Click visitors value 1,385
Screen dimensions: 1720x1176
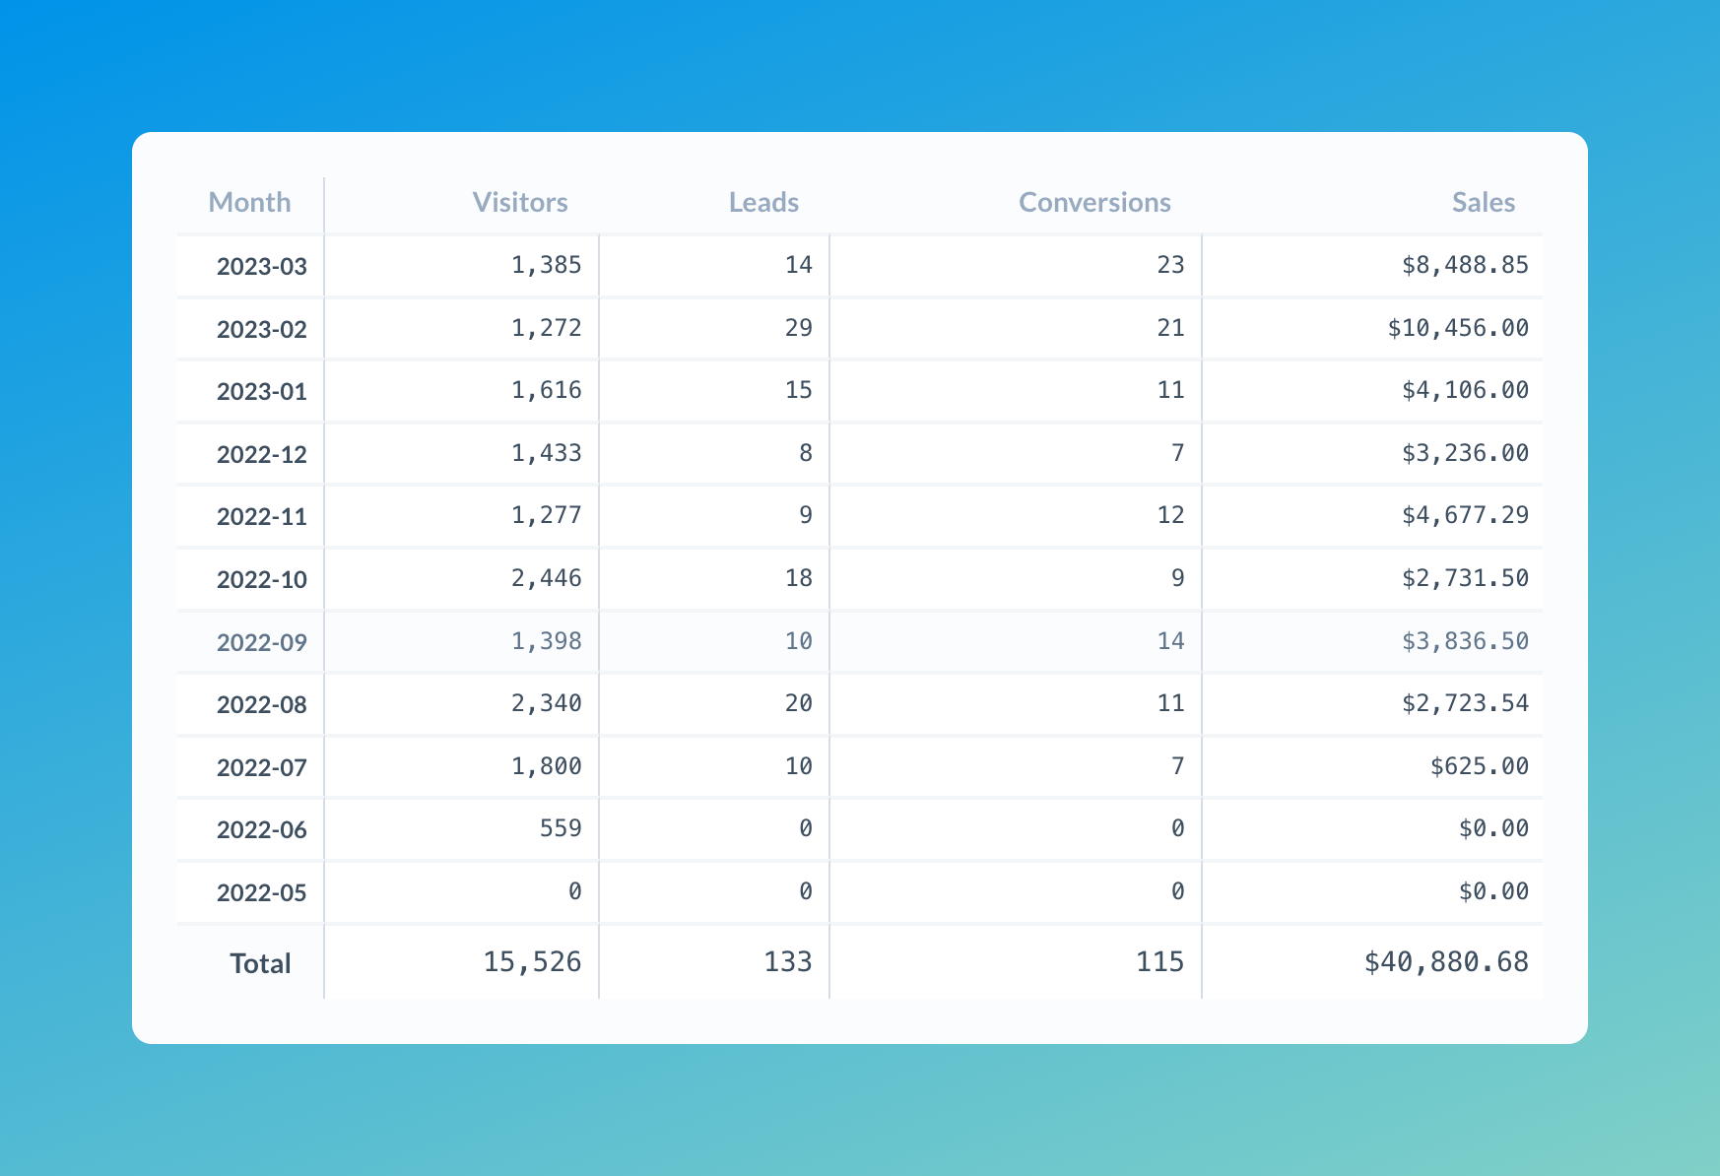(x=547, y=265)
